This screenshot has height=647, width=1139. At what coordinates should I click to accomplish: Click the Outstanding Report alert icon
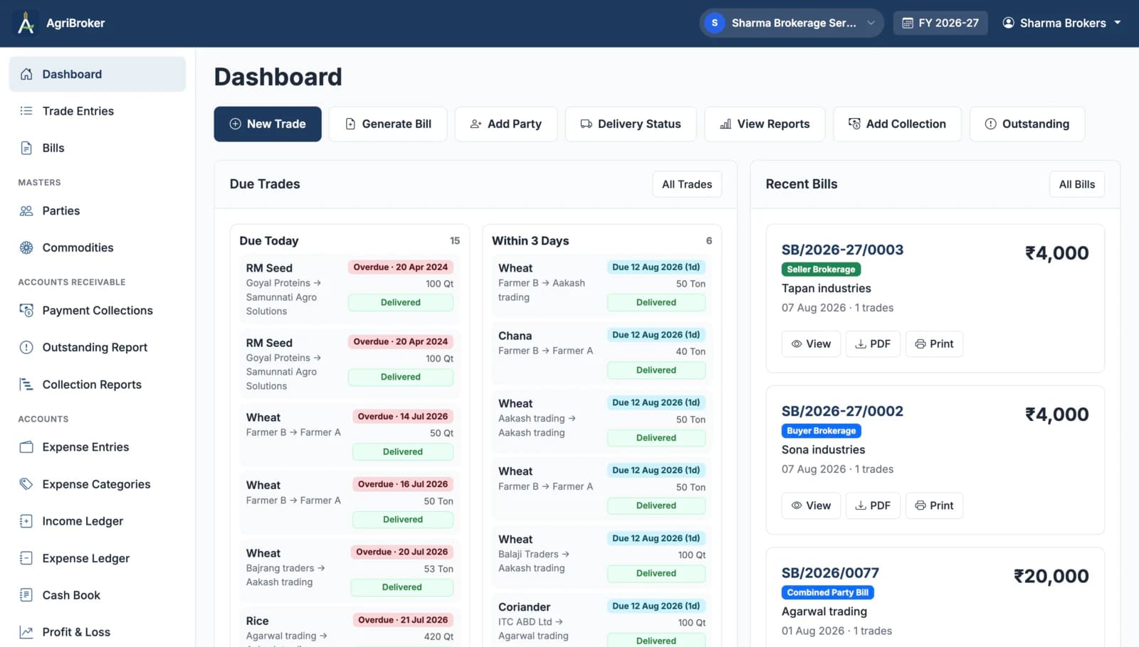click(x=26, y=347)
